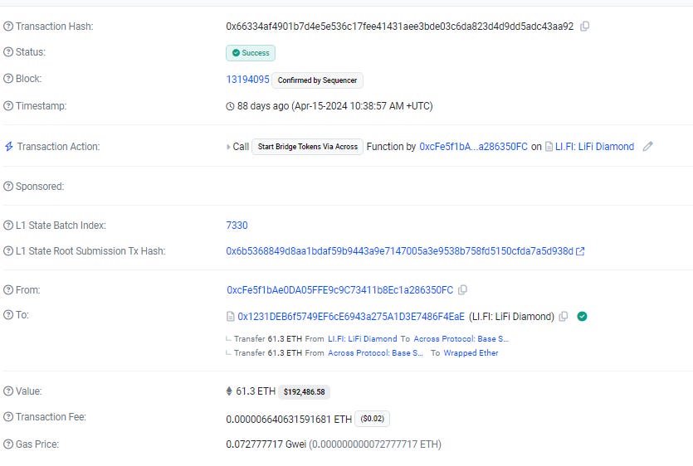Viewport: 693px width, 466px height.
Task: Click help icon next to To
Action: click(x=8, y=314)
